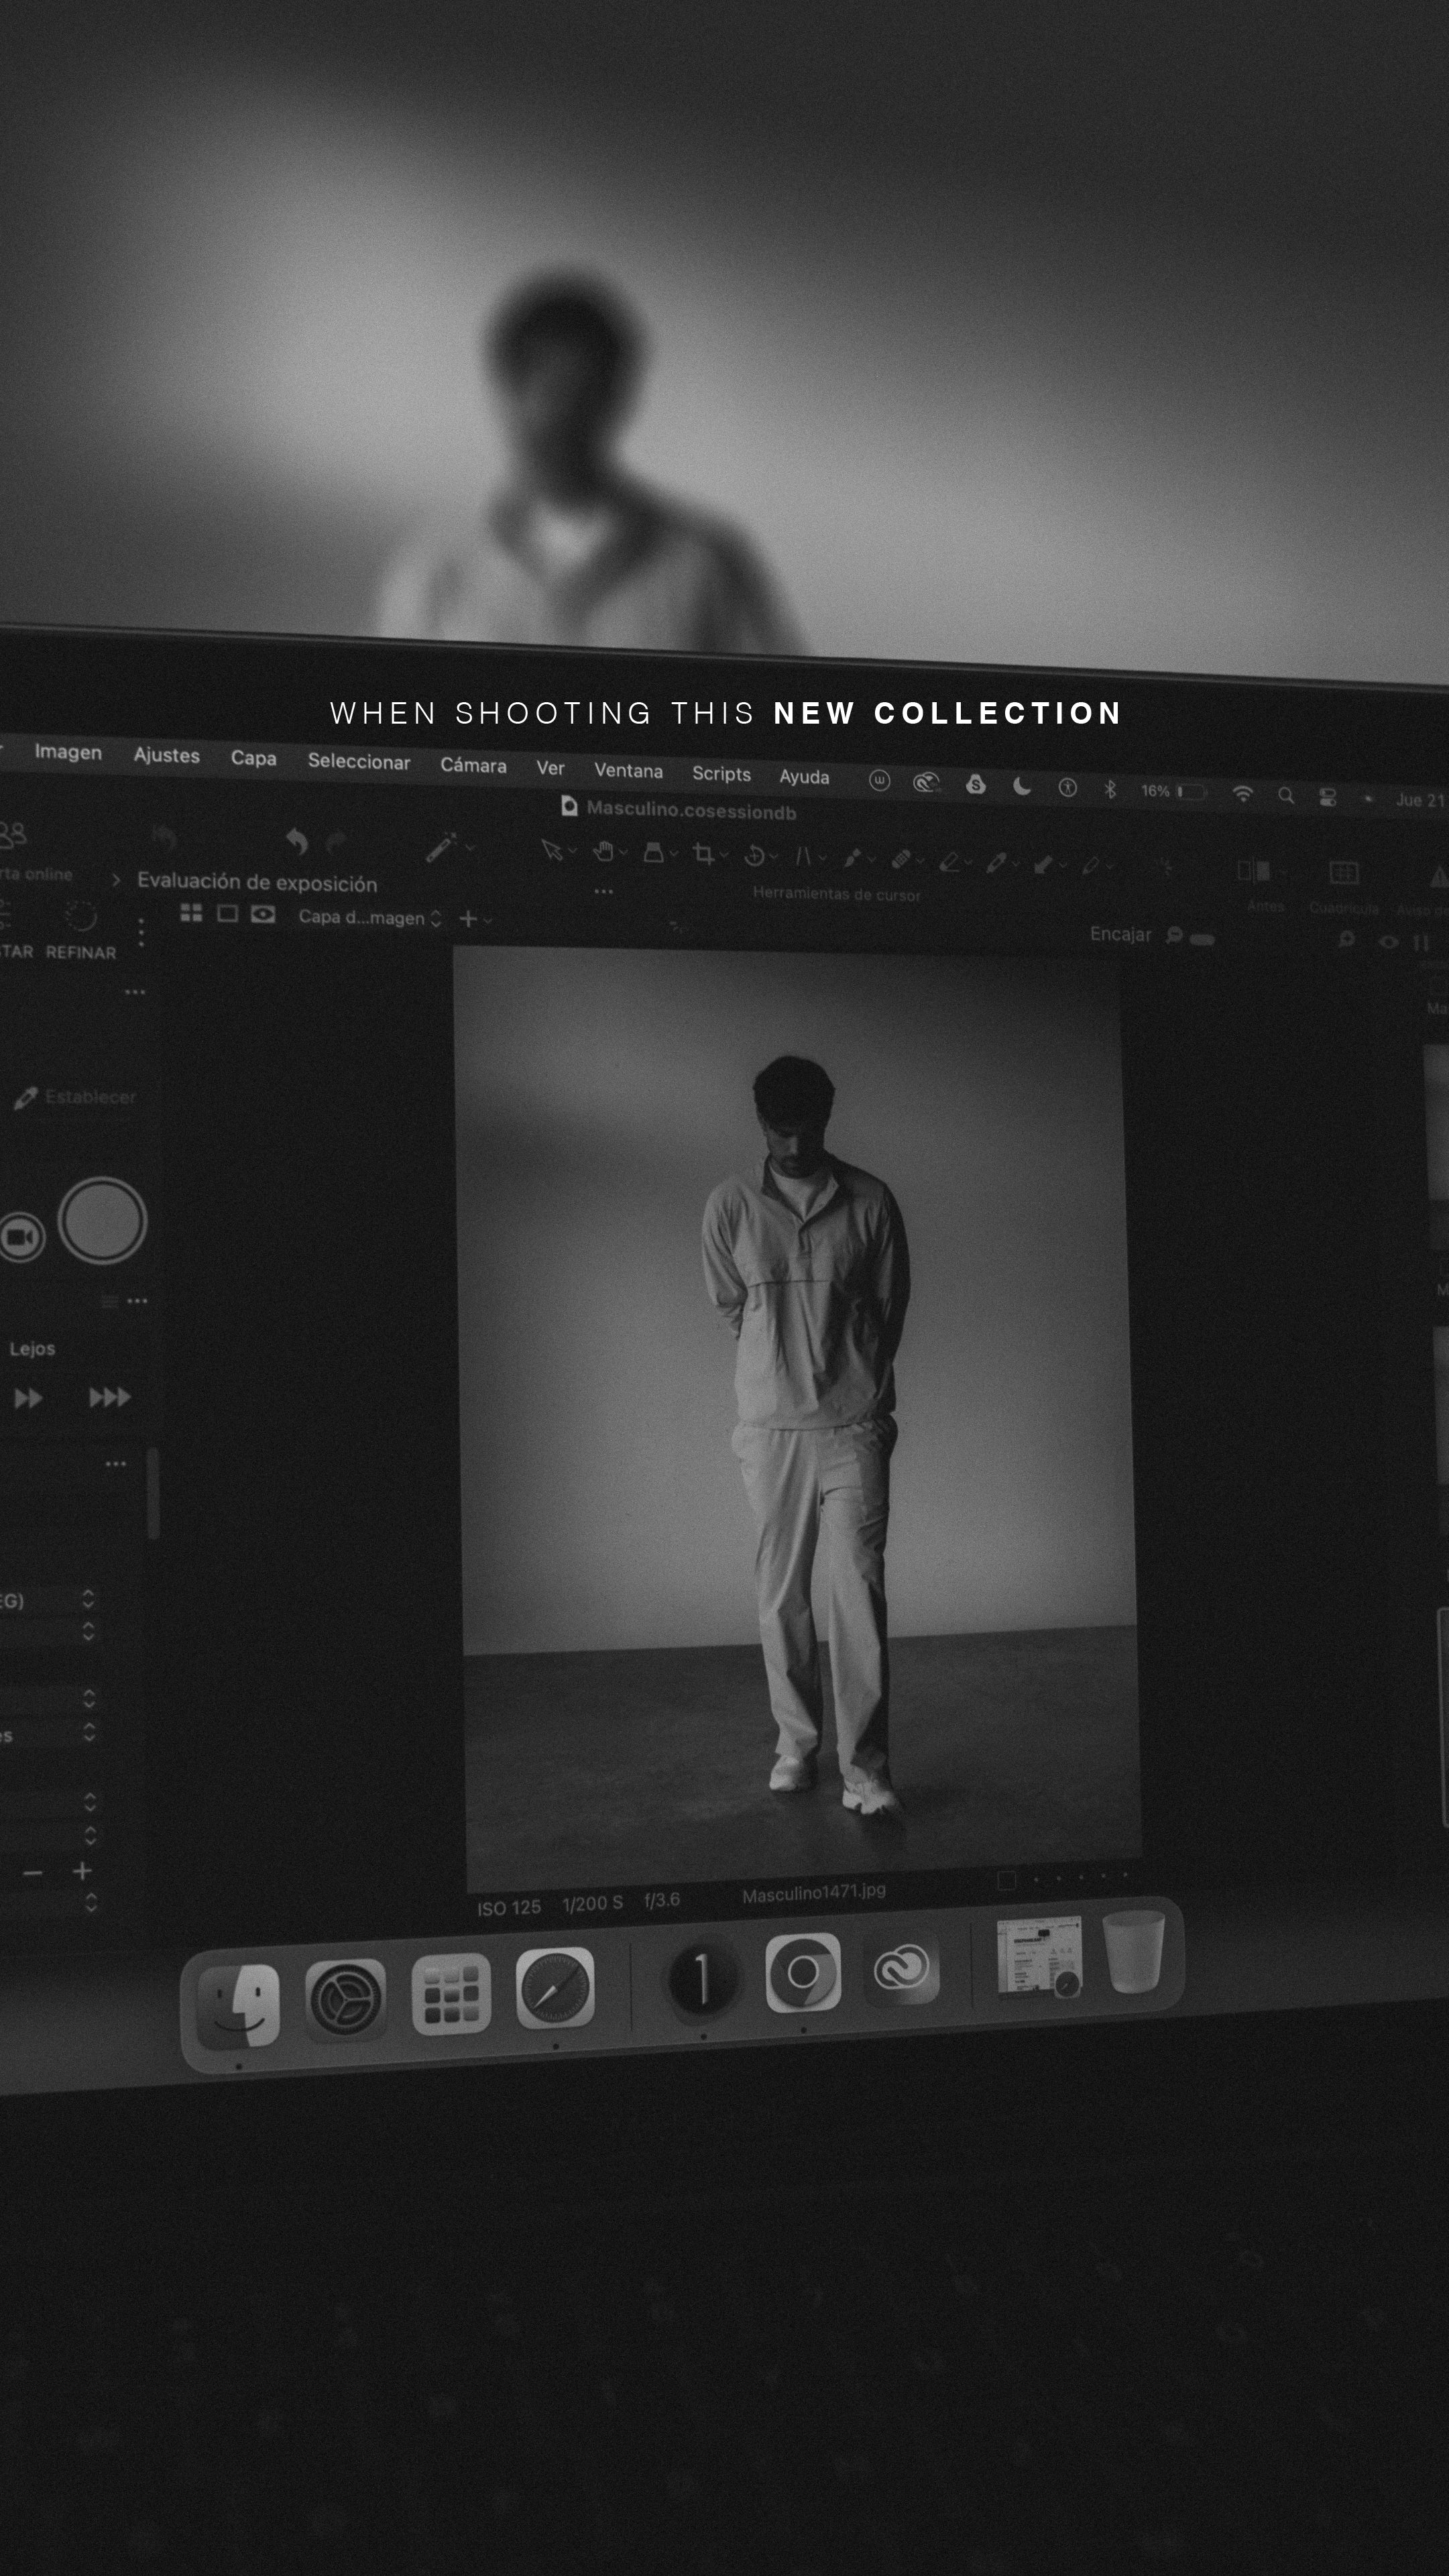Open Control Center in menu bar
The width and height of the screenshot is (1449, 2576).
pyautogui.click(x=1328, y=797)
